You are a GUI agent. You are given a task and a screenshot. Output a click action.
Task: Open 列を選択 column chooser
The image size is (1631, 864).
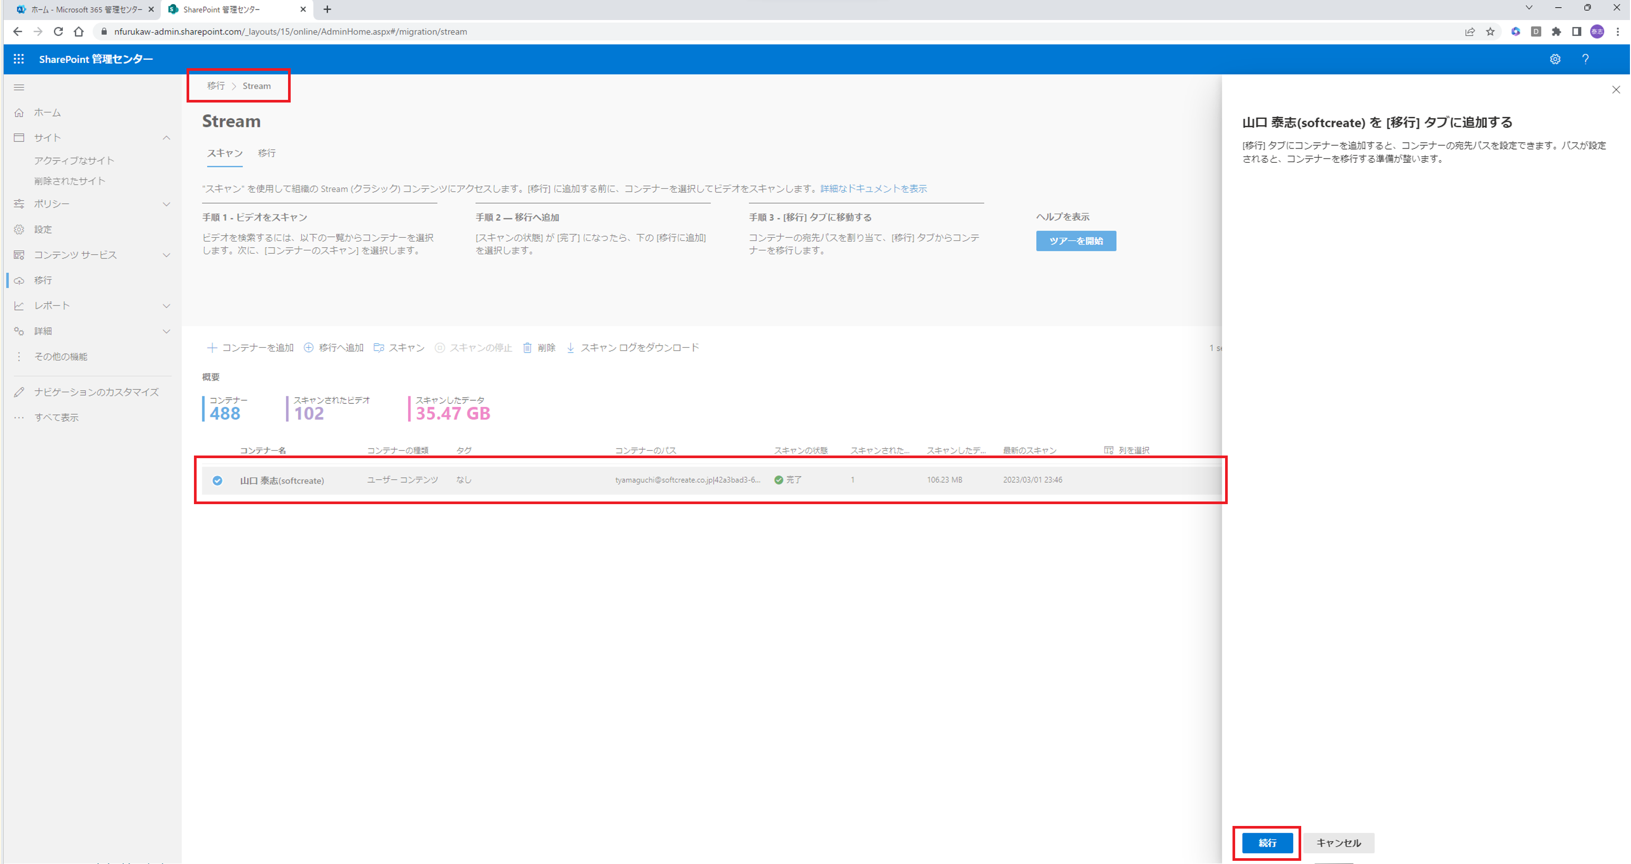[x=1126, y=450]
